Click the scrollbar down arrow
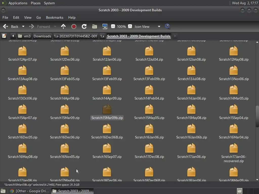Screen dimensions: 259x194 click(257, 180)
